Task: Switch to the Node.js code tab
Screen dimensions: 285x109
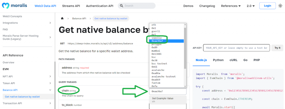Action: point(201,60)
